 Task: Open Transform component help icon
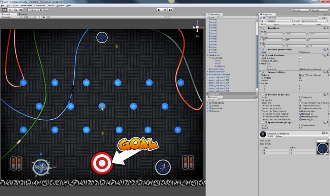(x=325, y=28)
